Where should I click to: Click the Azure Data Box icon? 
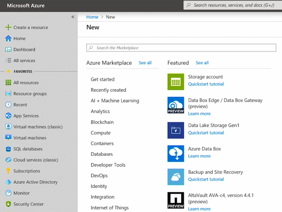pyautogui.click(x=176, y=154)
